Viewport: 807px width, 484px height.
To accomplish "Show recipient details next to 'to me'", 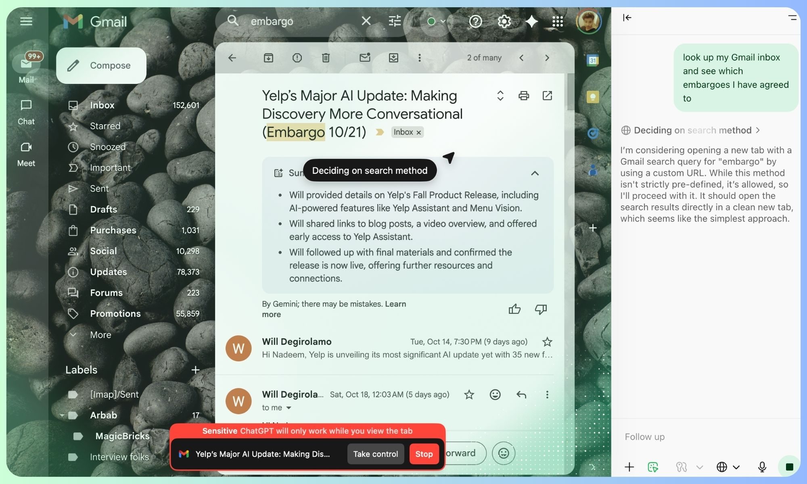I will 289,408.
